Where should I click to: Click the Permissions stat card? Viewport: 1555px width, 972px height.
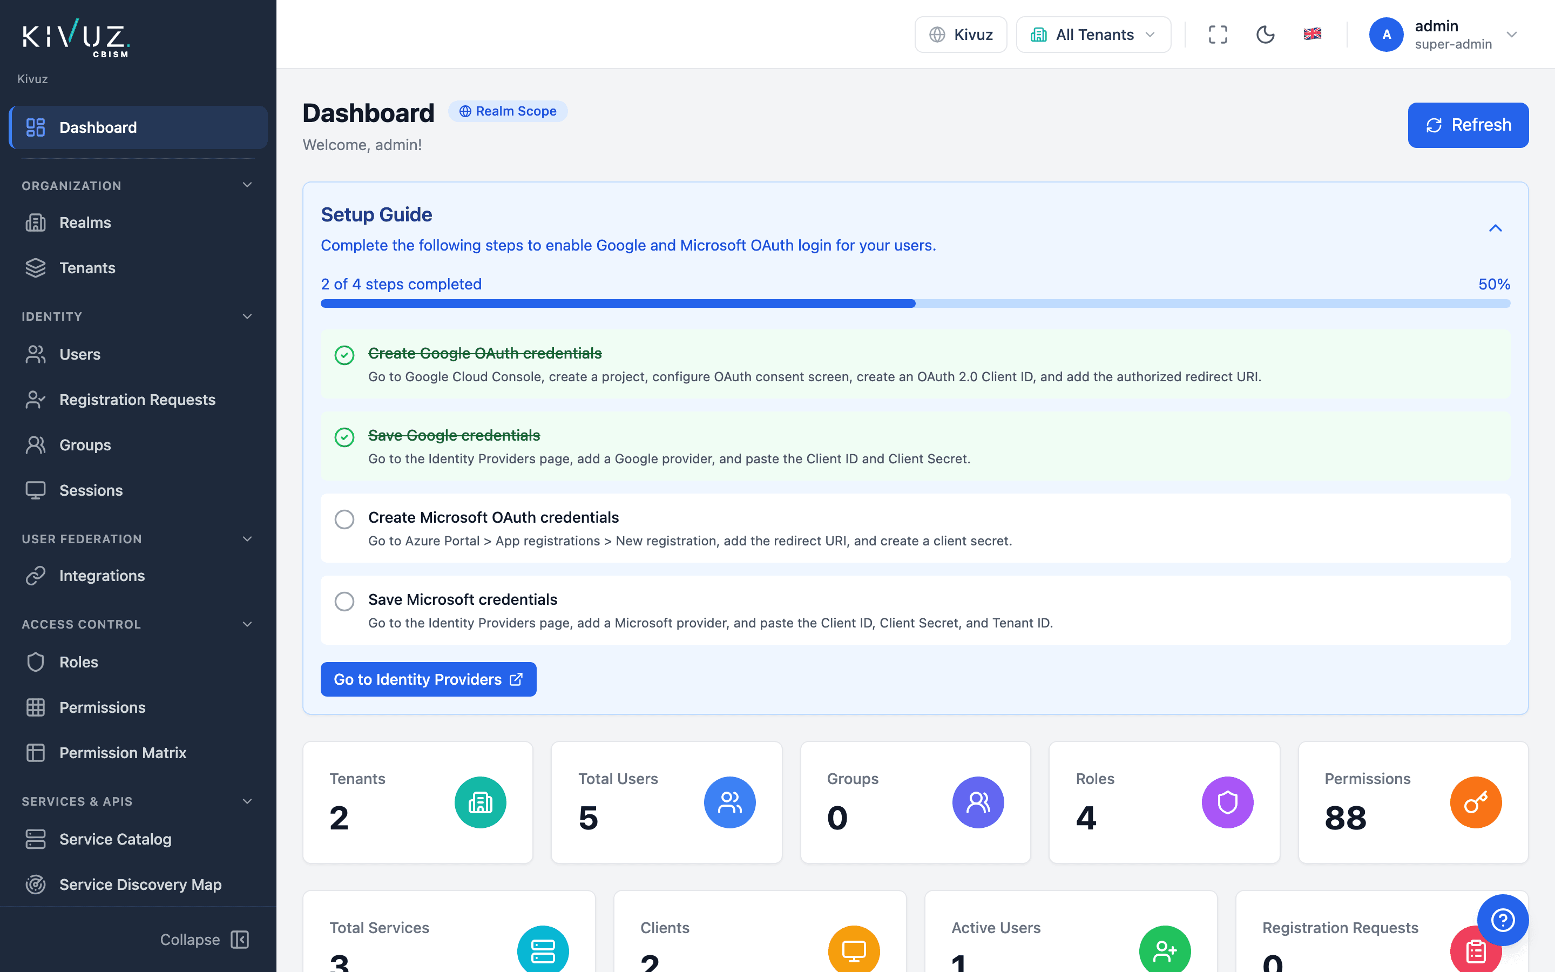pos(1413,802)
